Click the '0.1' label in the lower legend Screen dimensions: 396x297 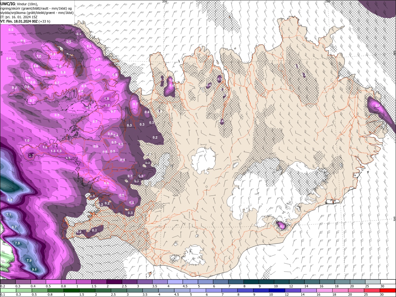point(2,295)
